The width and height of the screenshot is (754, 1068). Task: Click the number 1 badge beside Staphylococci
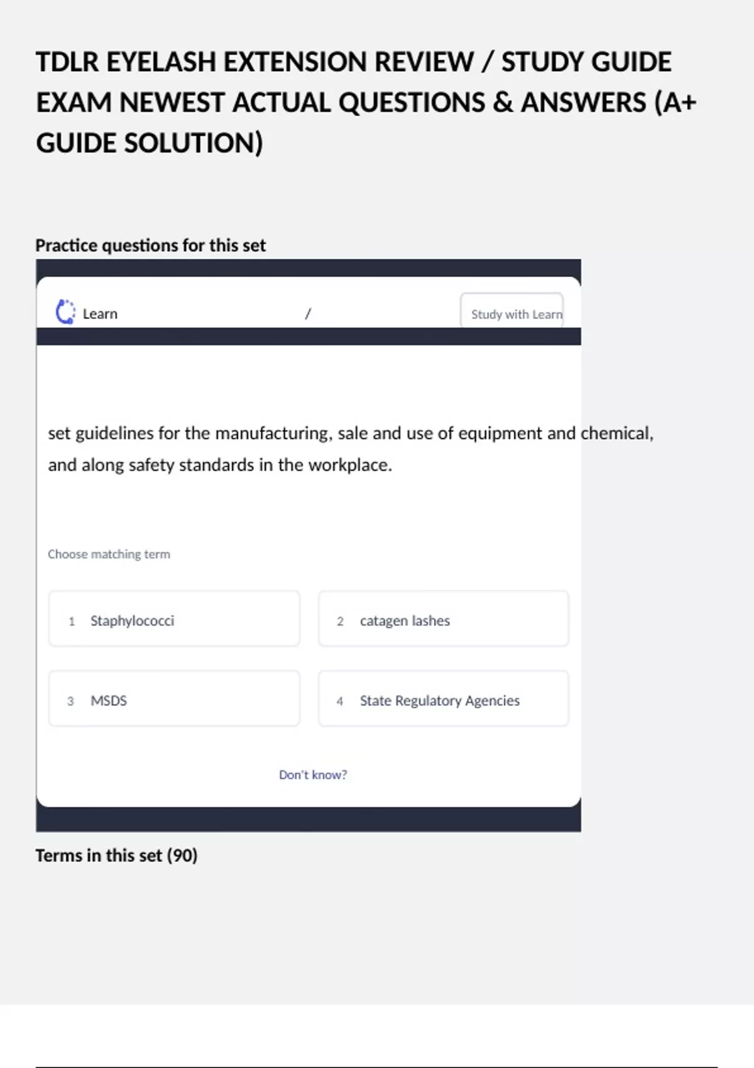pos(72,621)
